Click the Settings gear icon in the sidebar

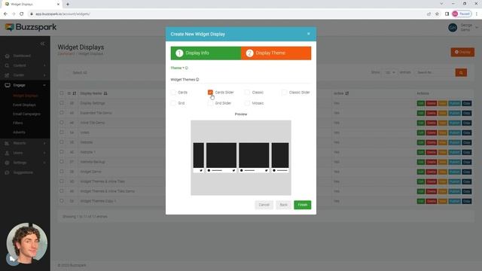(x=7, y=163)
